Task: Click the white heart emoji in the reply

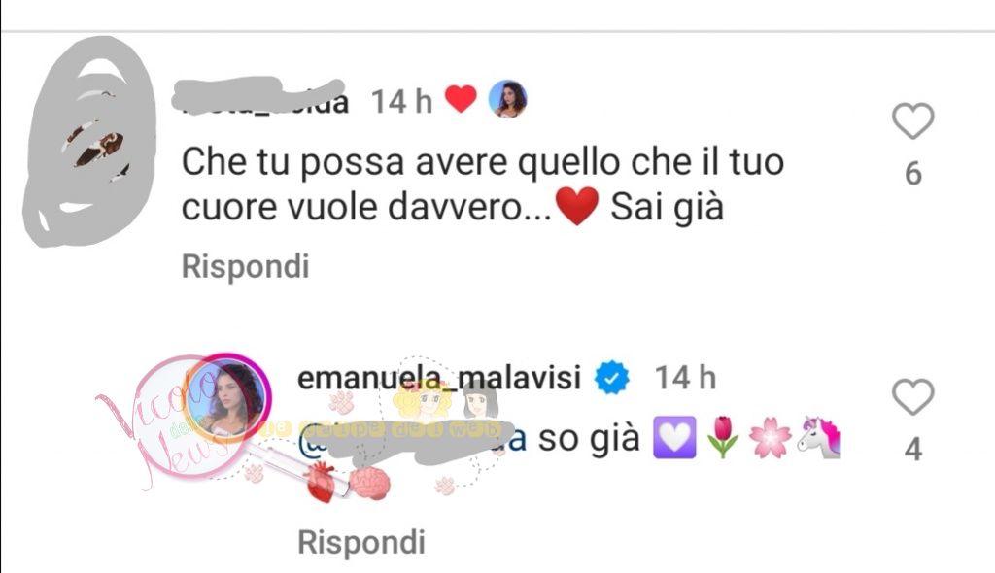Action: tap(674, 438)
